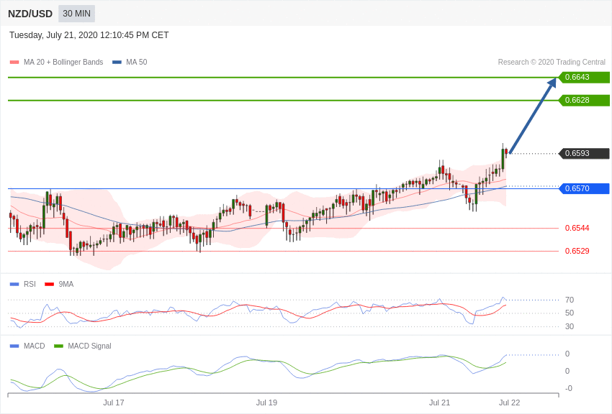Click the Research © 2020 Trading Central credit
This screenshot has height=414, width=612.
coord(552,62)
